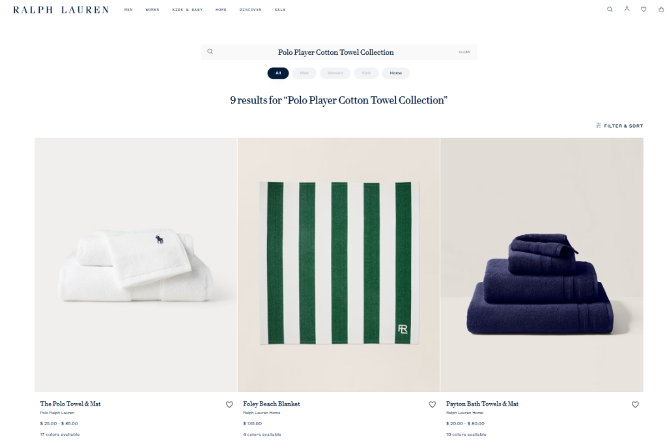Open Filter & Sort options
Image resolution: width=667 pixels, height=448 pixels.
click(x=619, y=126)
